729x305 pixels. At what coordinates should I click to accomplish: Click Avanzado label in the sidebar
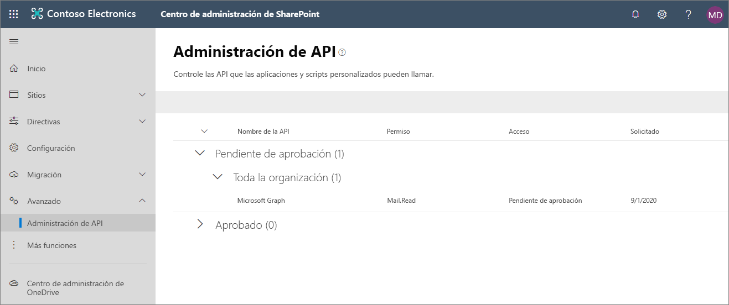[44, 201]
